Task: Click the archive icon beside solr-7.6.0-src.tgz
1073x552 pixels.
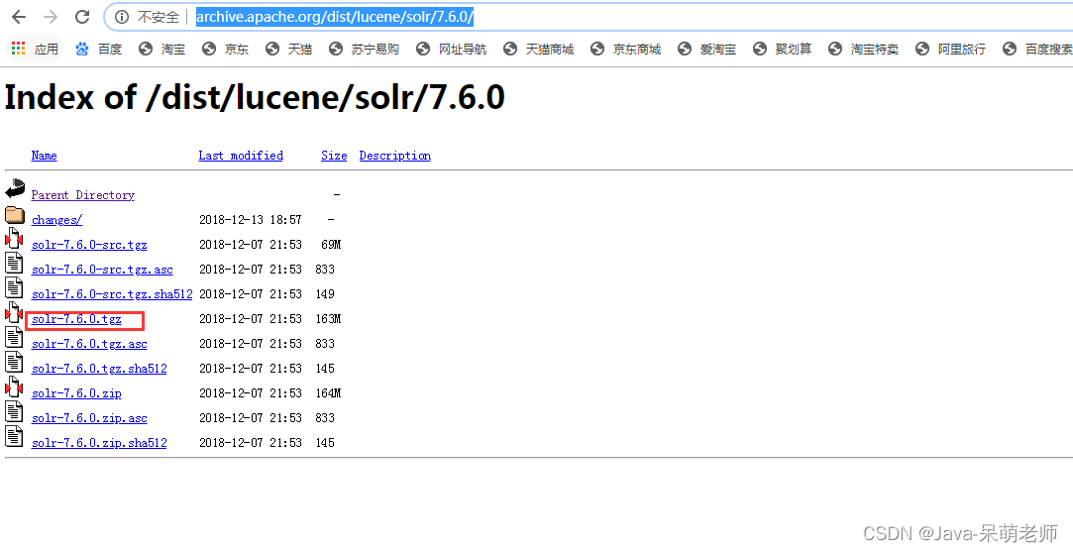Action: coord(15,238)
